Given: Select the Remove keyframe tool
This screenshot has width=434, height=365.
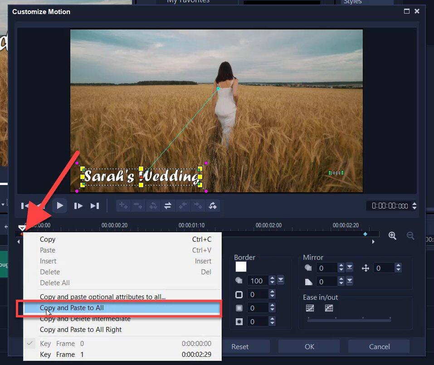Looking at the screenshot, I should (x=138, y=206).
